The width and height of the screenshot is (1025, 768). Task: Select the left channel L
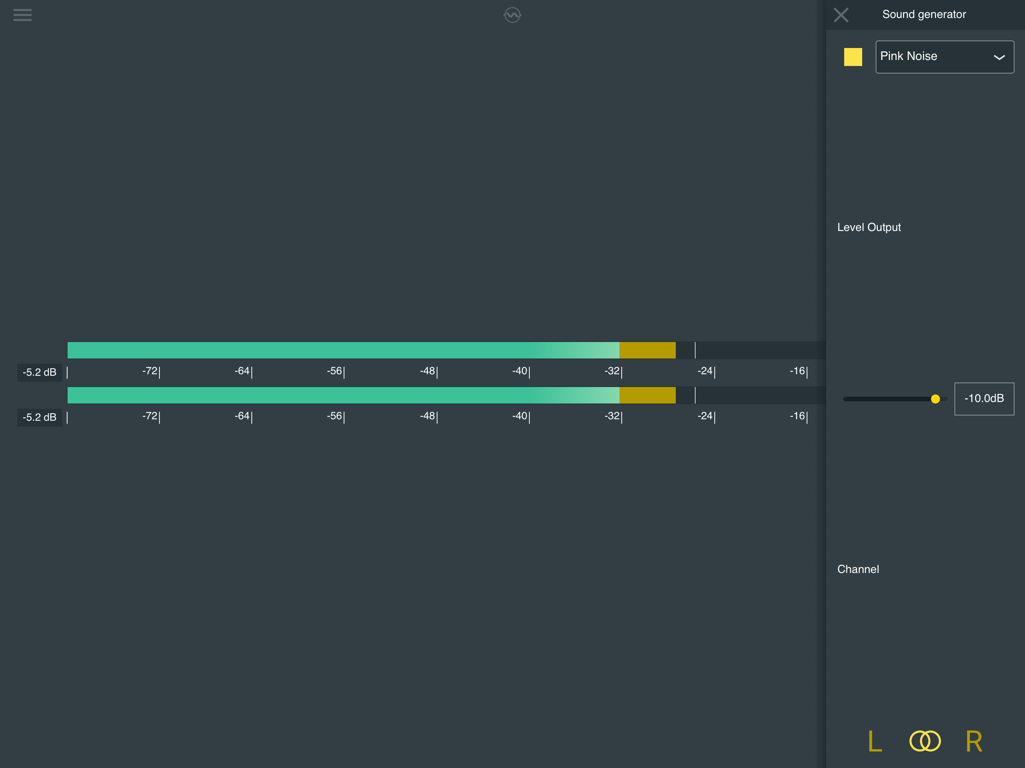point(875,741)
